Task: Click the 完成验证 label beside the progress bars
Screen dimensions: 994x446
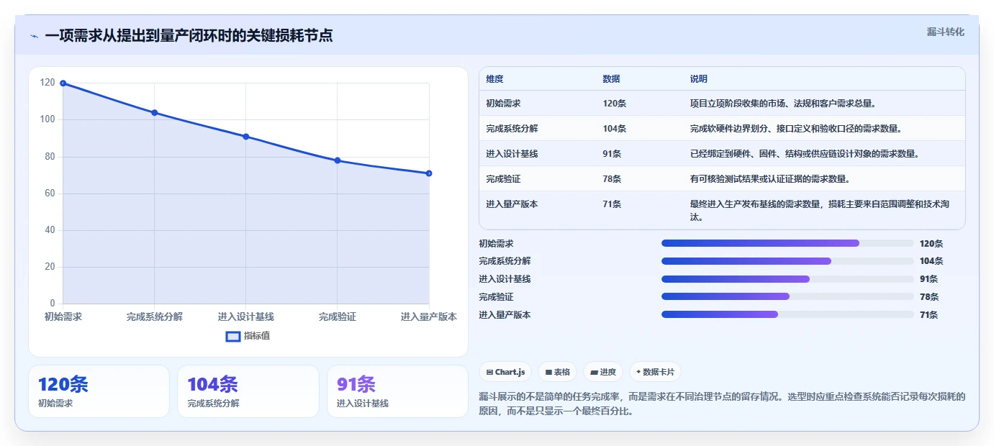Action: 496,297
